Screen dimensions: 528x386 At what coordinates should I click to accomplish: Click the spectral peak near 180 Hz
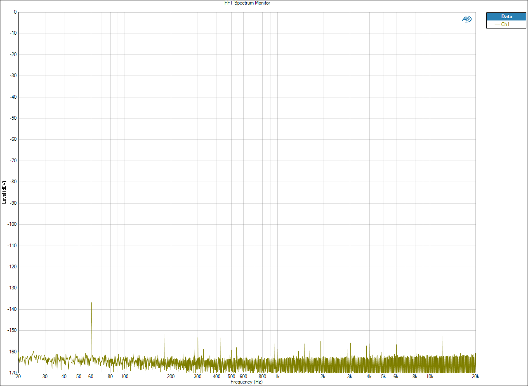164,334
